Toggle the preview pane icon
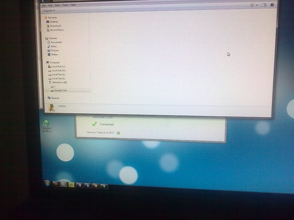Screen dimensions: 294x220 (264, 5)
